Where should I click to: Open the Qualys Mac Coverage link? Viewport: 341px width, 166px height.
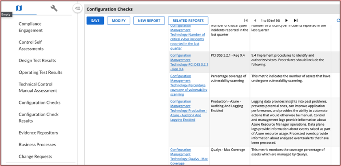(x=189, y=157)
